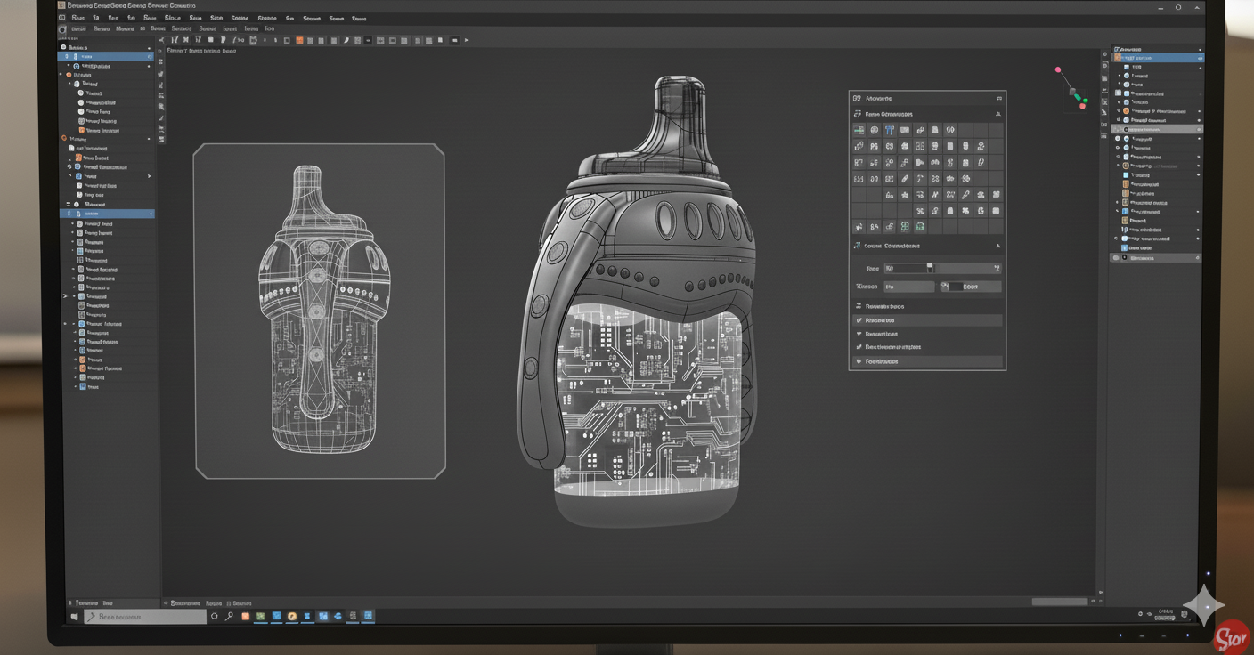Select the blue T-shaped tool in the tool grid
This screenshot has width=1254, height=655.
tap(889, 130)
